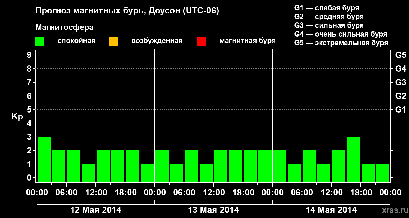The height and width of the screenshot is (218, 409).
Task: Click the Kp 3 bar on 14 Мая before 18:00
Action: (x=353, y=159)
